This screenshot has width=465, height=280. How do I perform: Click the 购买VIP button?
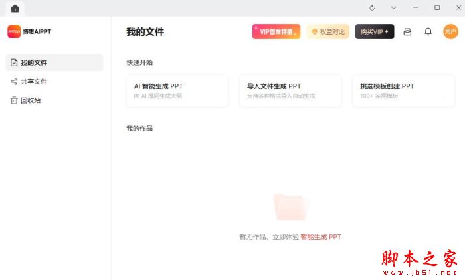[375, 31]
